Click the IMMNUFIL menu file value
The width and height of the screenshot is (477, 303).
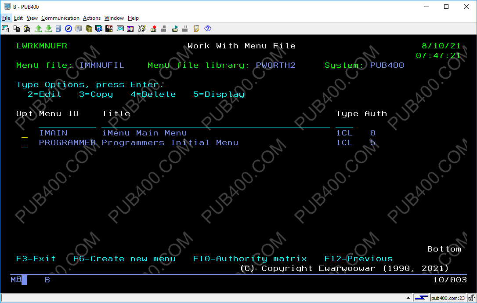[x=101, y=65]
